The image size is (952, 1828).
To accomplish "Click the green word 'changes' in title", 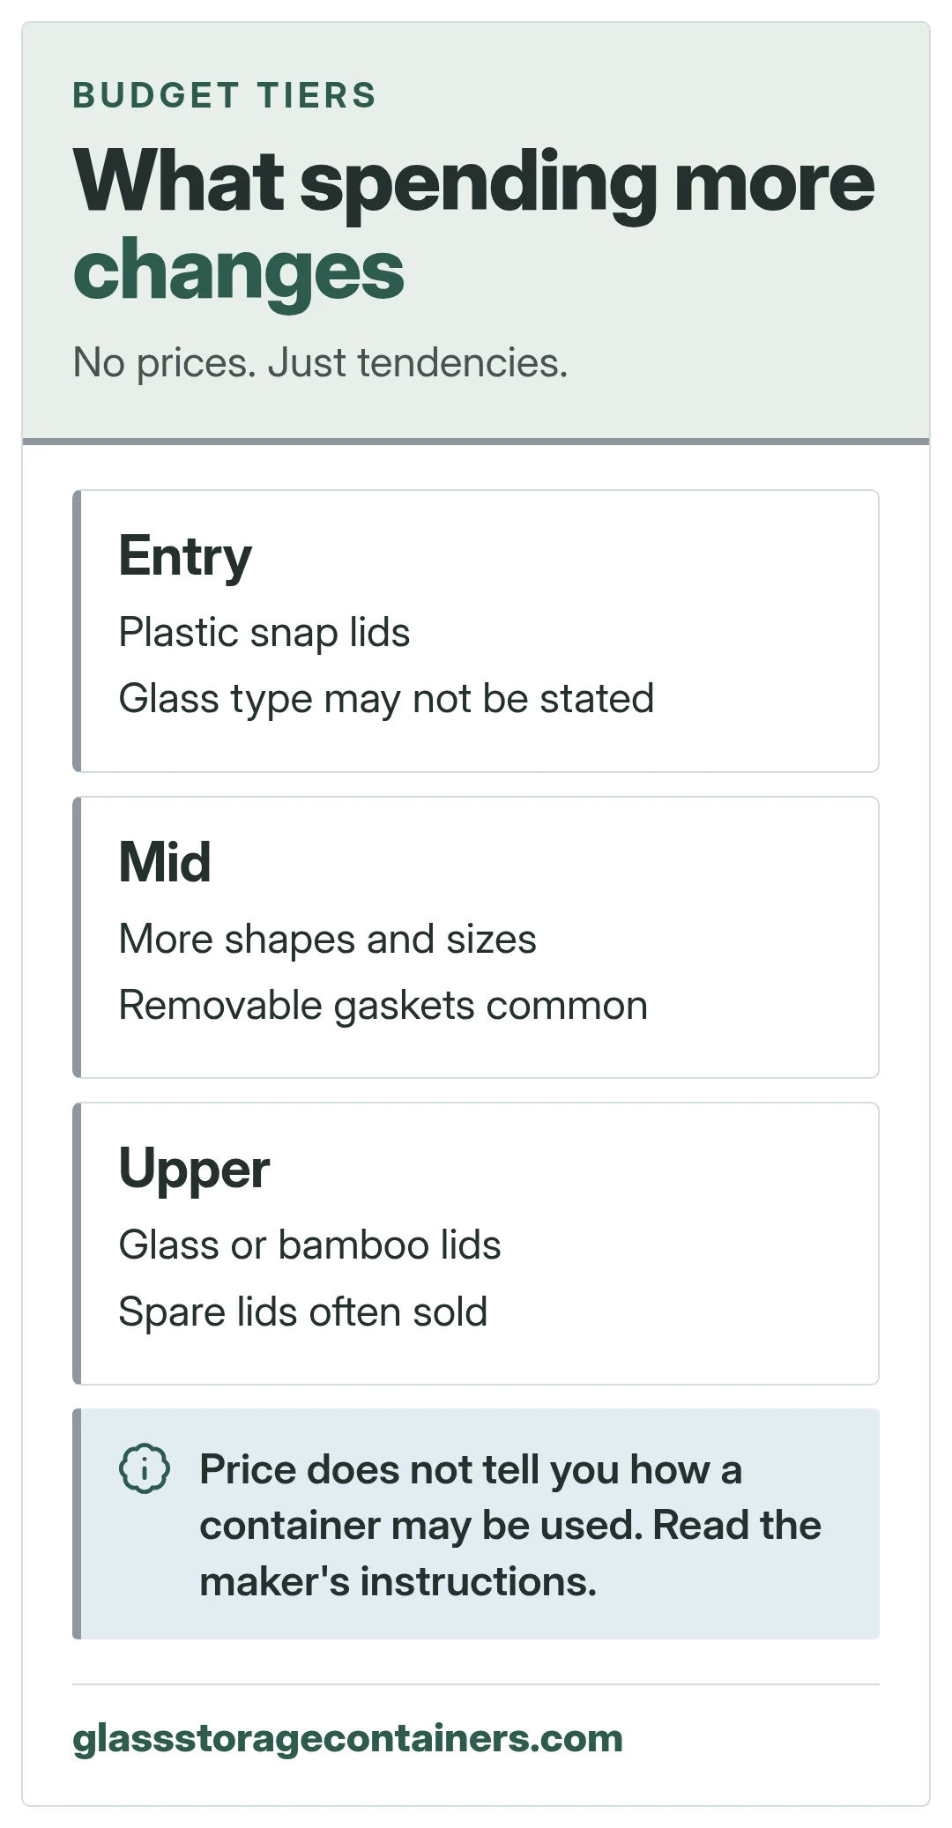I will point(239,270).
